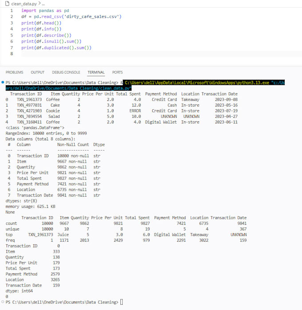Click the null count 3265 for Location
Viewport: 302px width, 310px height.
click(x=55, y=280)
